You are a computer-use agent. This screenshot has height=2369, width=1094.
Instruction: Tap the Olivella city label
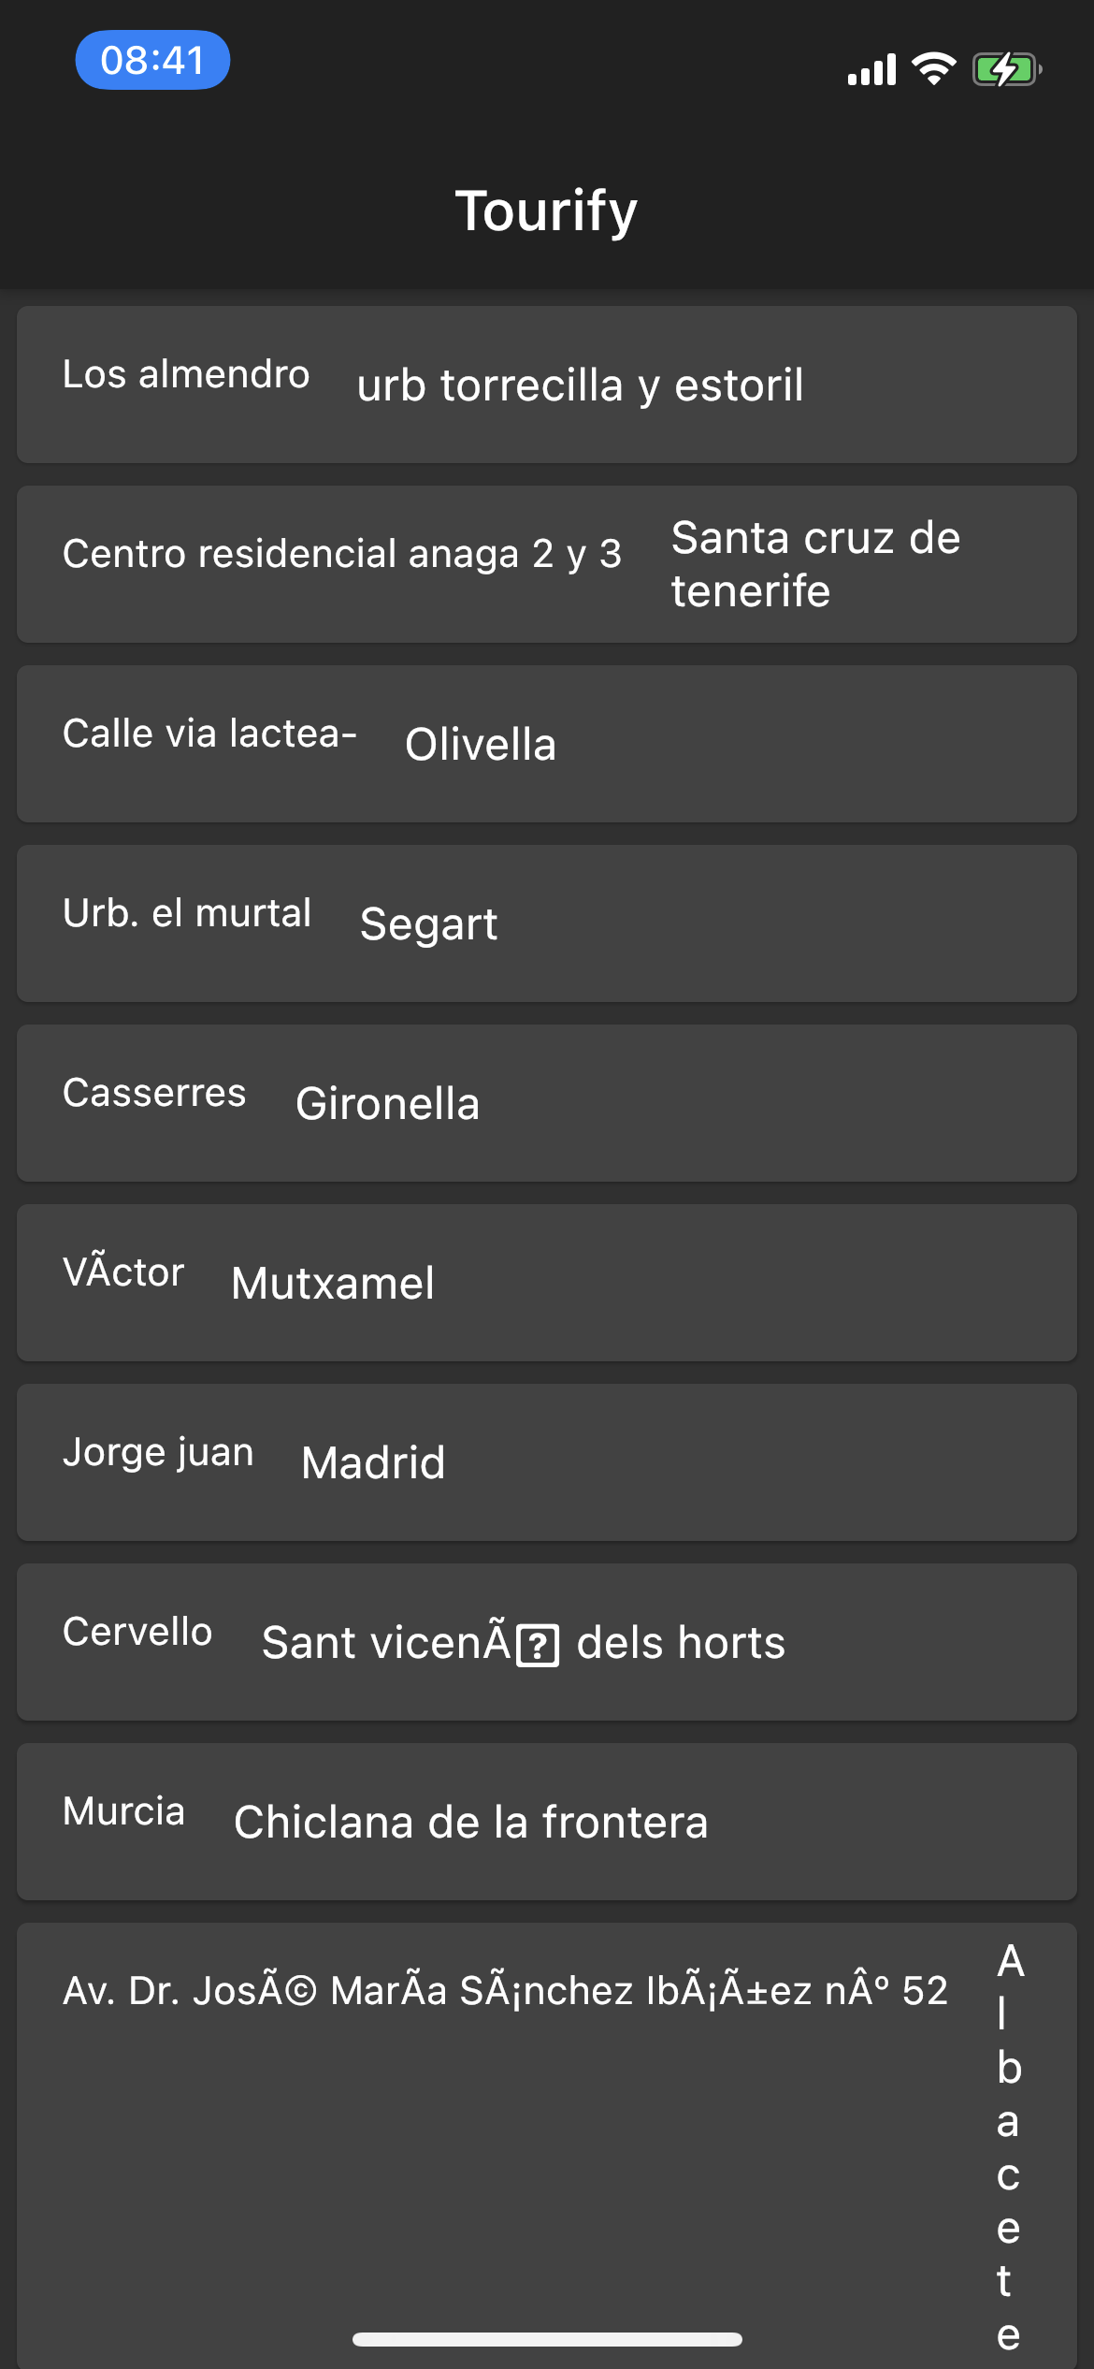point(481,745)
